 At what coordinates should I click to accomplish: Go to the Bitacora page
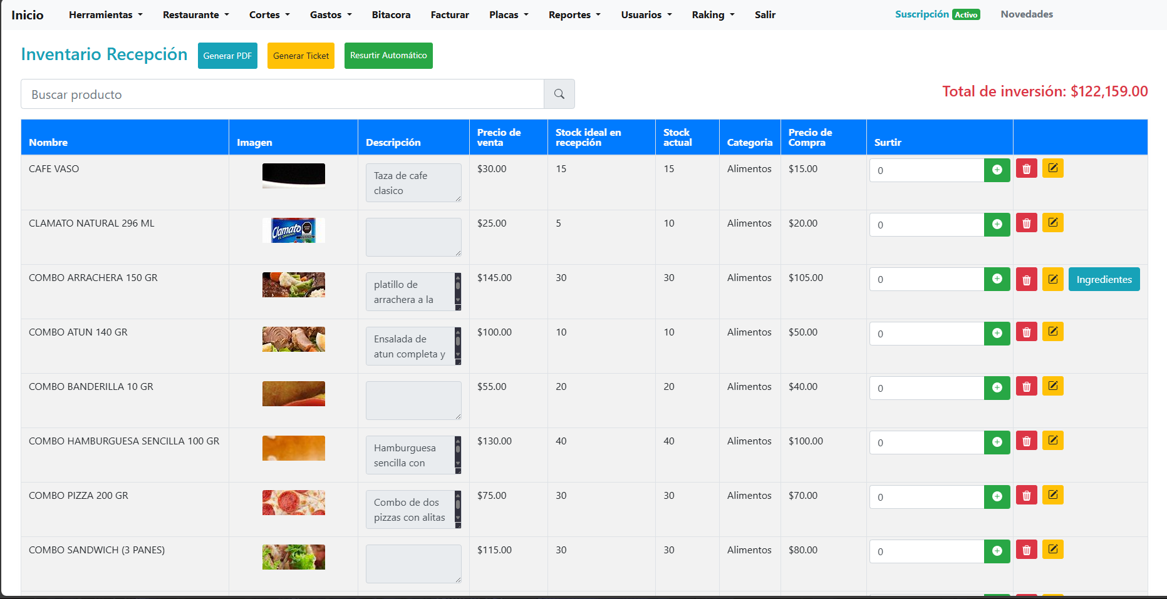[391, 15]
